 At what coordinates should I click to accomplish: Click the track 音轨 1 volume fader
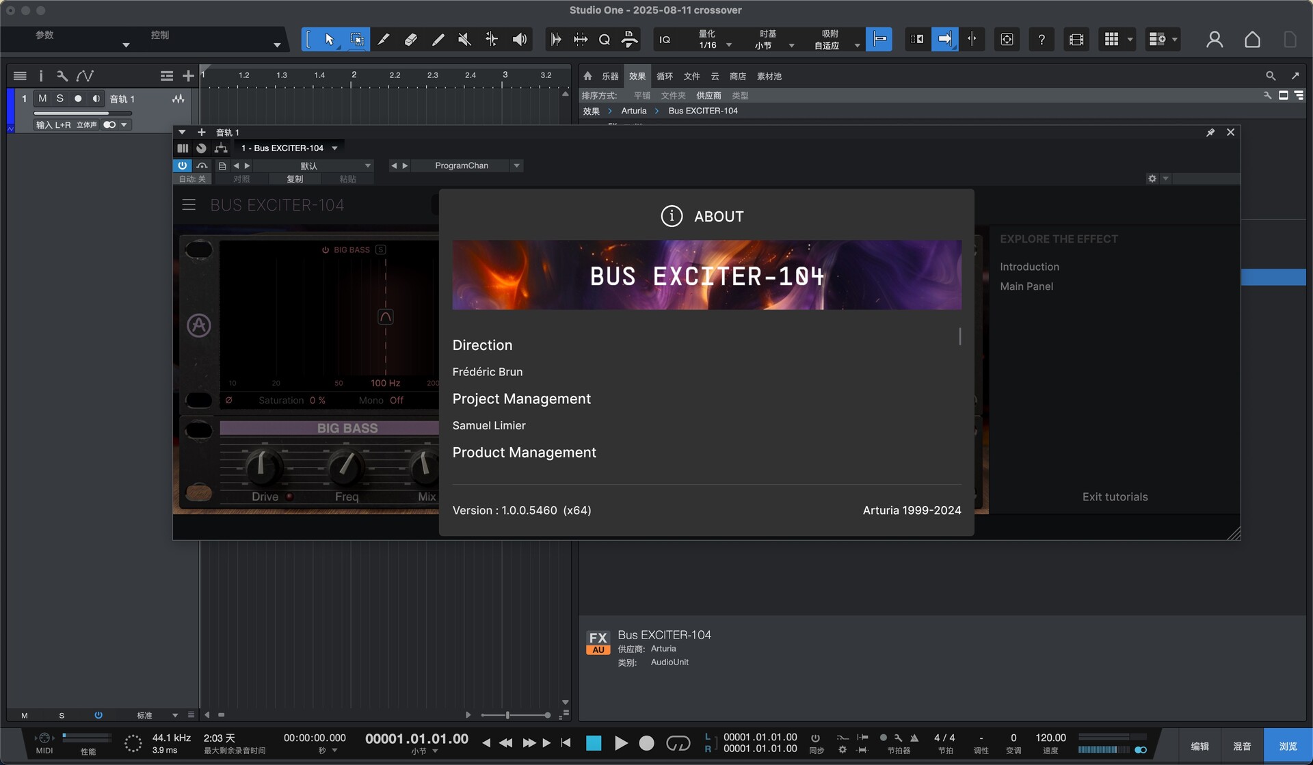pyautogui.click(x=83, y=113)
